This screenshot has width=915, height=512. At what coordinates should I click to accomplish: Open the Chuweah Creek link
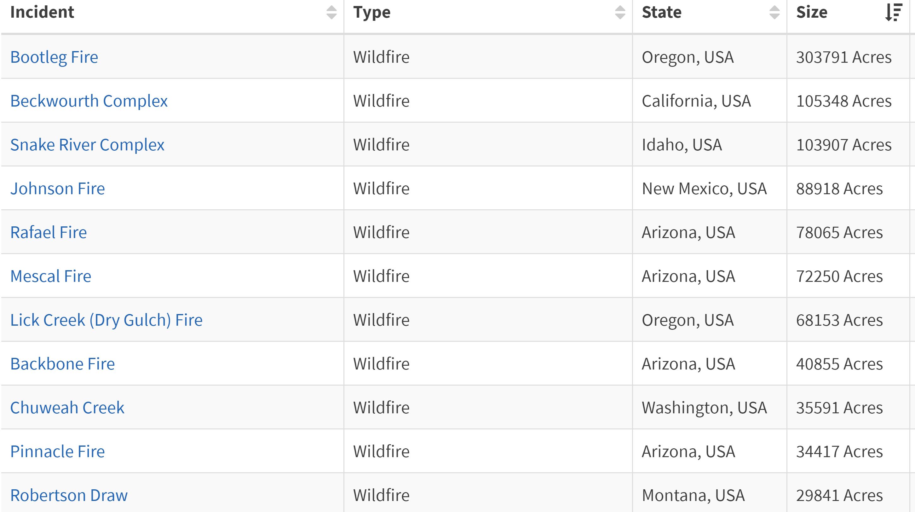pyautogui.click(x=67, y=408)
